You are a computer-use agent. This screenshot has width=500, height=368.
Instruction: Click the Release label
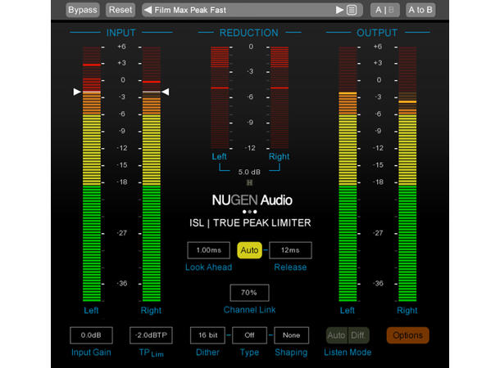[x=290, y=267]
